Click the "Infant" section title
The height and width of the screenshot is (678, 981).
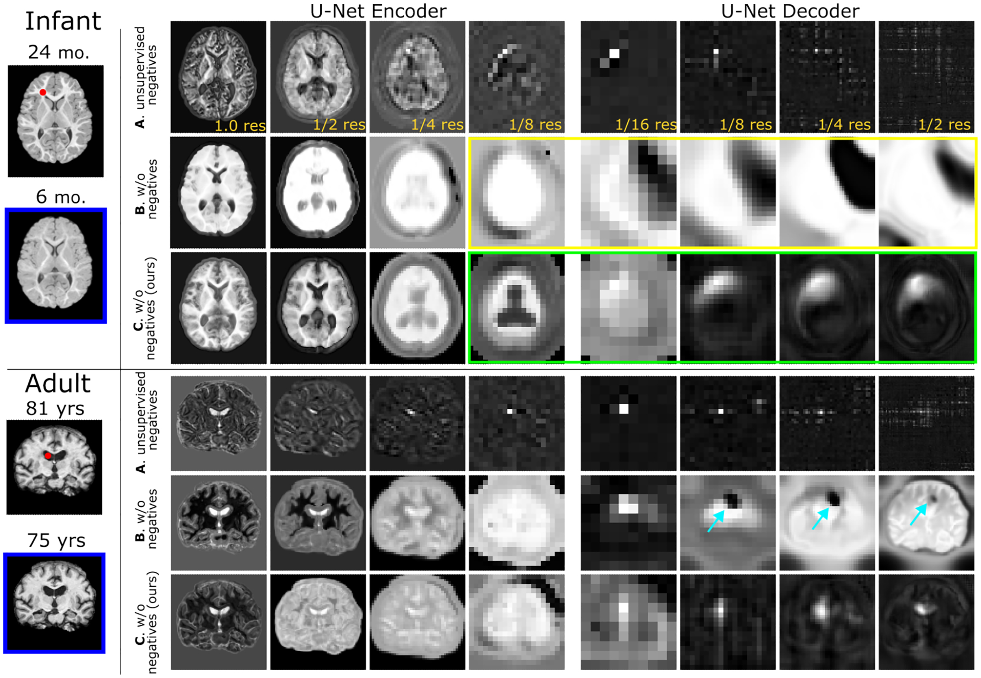(x=63, y=22)
